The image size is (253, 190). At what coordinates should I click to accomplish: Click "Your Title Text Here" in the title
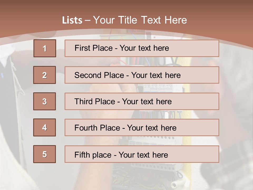[140, 20]
